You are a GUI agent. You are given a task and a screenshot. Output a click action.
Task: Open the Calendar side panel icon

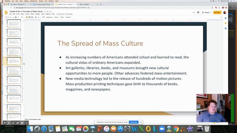[226, 18]
